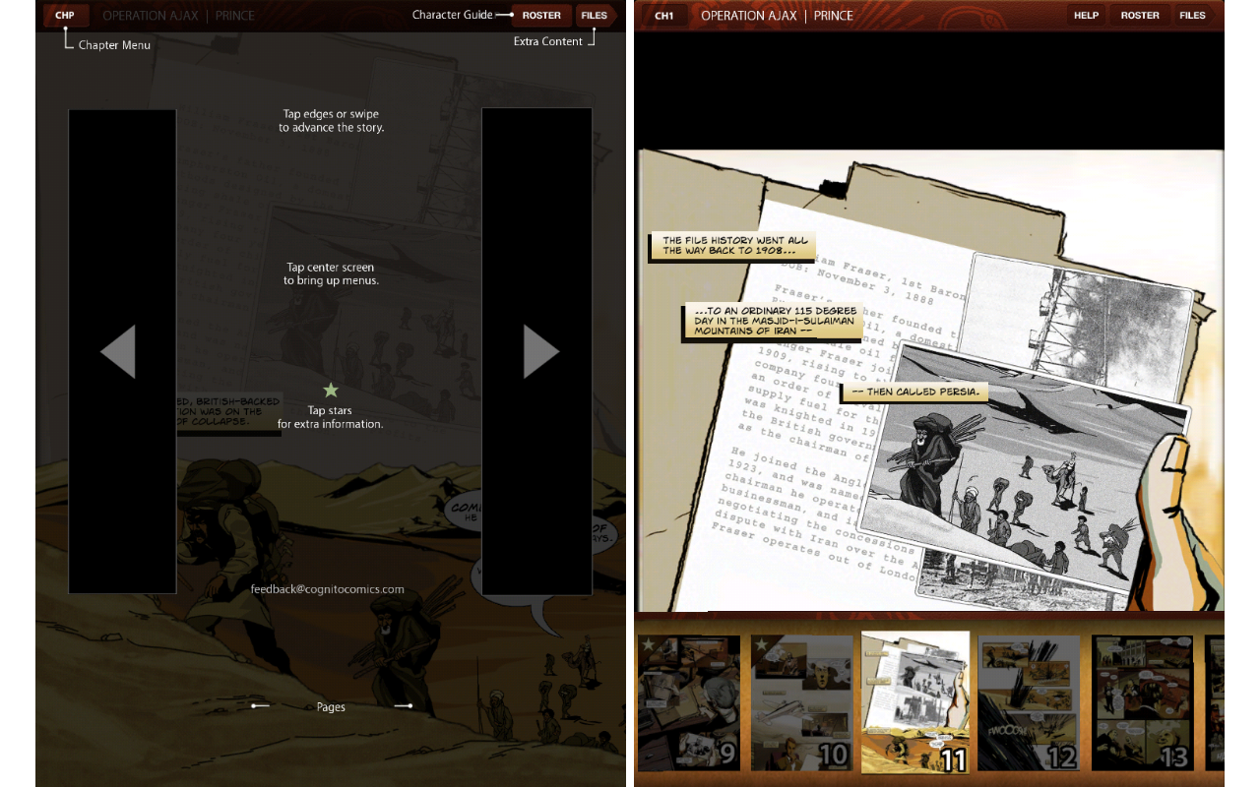The height and width of the screenshot is (787, 1260).
Task: Tap the right arrow on help screen
Action: pos(541,351)
